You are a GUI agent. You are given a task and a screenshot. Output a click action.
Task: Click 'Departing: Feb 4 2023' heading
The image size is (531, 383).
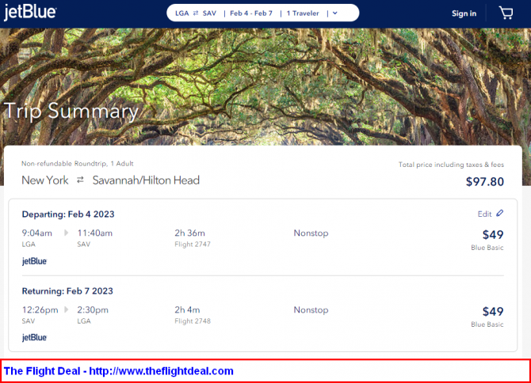point(68,214)
